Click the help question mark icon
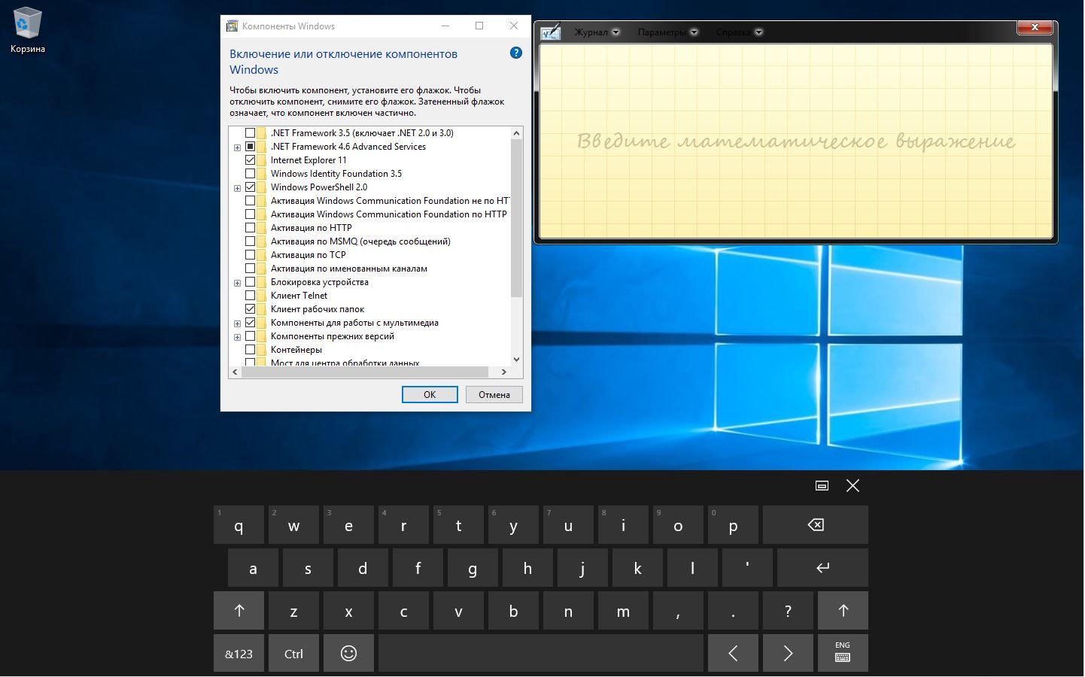The image size is (1085, 677). point(515,53)
